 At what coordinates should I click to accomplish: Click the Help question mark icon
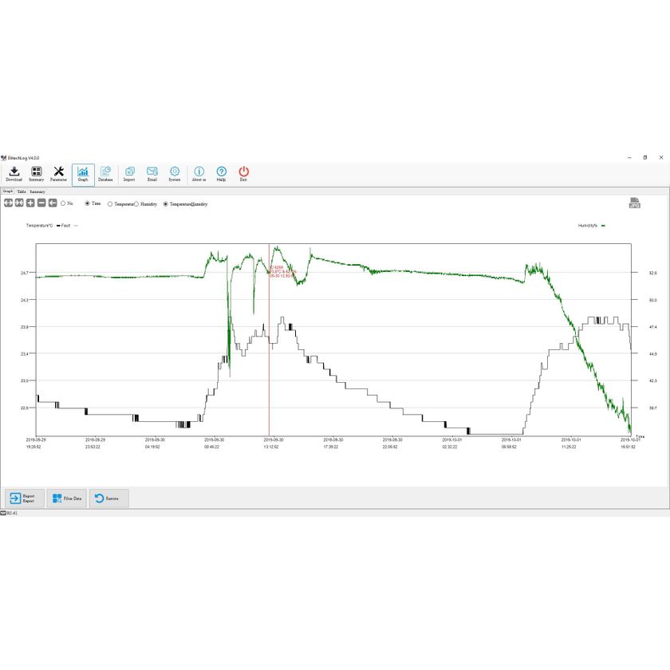pyautogui.click(x=221, y=174)
